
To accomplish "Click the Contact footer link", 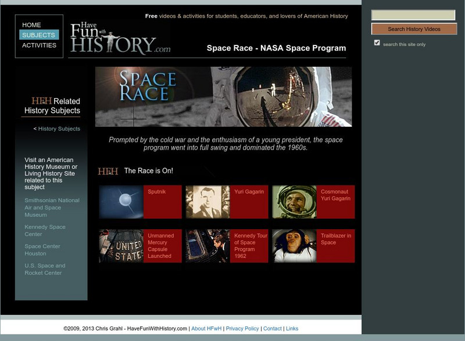I will pos(272,329).
